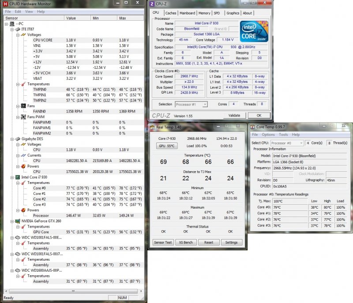Click the Intel Core i7 logo in CPU-Z
The image size is (353, 303).
point(254,31)
